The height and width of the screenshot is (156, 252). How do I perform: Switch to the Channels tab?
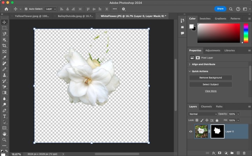pos(206,107)
